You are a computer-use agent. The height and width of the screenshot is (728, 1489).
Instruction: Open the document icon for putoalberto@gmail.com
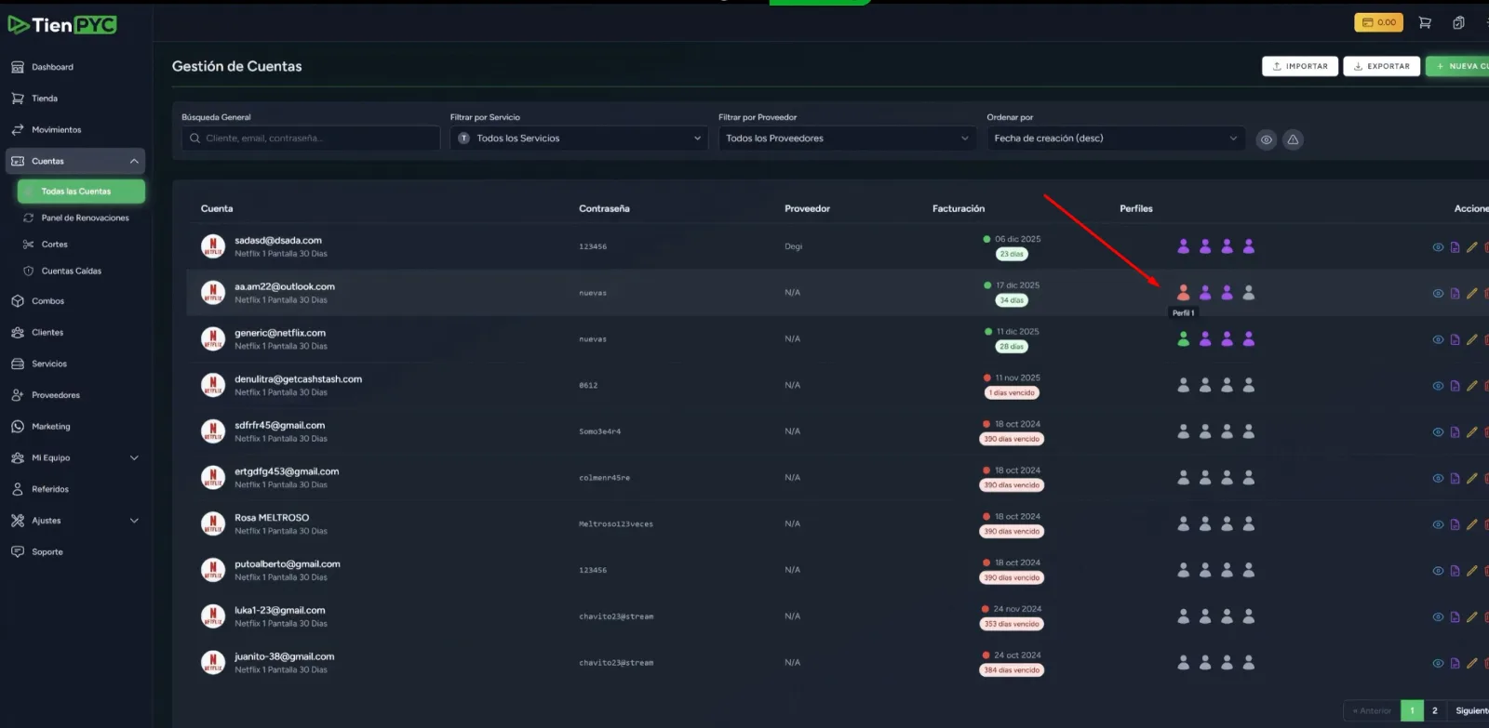coord(1455,571)
